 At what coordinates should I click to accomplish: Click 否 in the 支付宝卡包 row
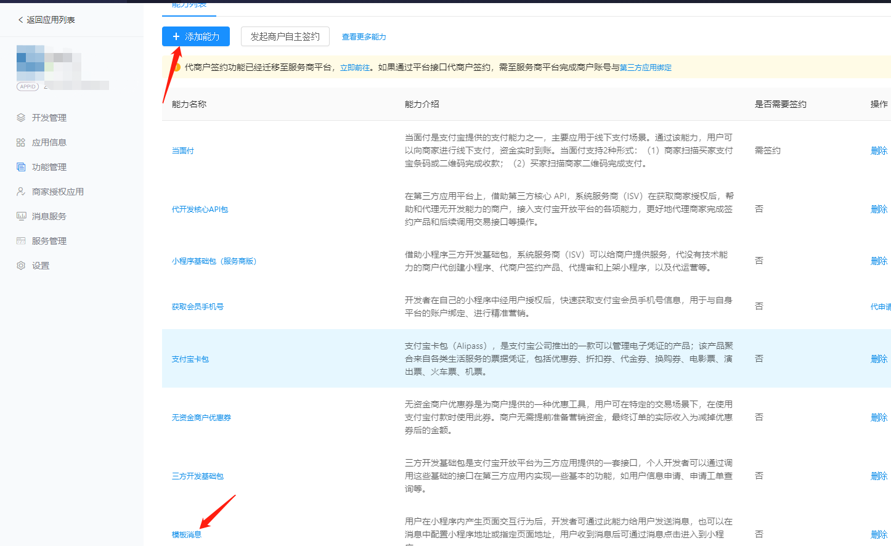point(759,359)
